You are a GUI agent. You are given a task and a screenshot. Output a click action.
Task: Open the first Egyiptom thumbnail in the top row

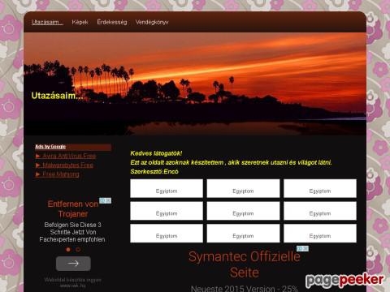[x=167, y=188]
